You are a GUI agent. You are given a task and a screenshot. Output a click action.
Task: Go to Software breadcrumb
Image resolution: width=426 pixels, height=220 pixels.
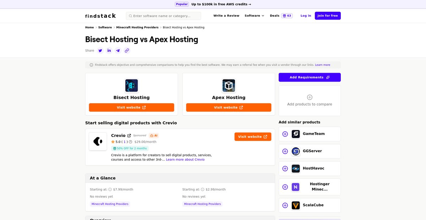105,27
